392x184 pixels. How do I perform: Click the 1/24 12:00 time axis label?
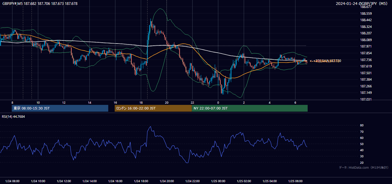point(64,181)
